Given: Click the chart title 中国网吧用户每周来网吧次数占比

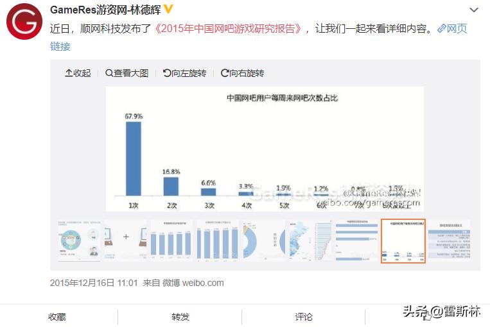Looking at the screenshot, I should pyautogui.click(x=282, y=98).
